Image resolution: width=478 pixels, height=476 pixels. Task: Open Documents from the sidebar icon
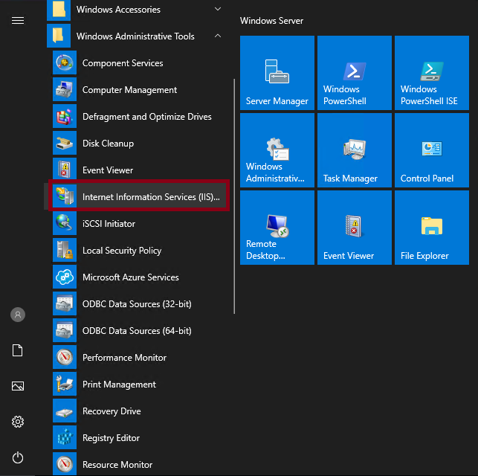[x=18, y=350]
